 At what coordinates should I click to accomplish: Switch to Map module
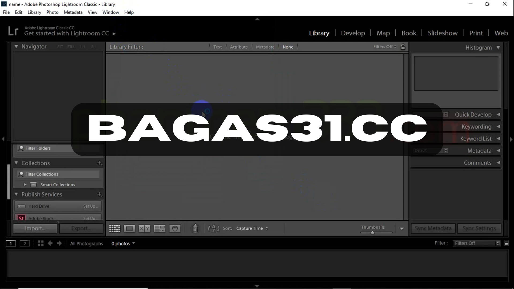coord(383,33)
